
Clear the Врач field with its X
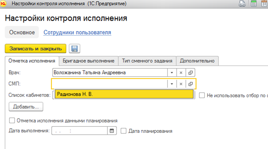181,72
